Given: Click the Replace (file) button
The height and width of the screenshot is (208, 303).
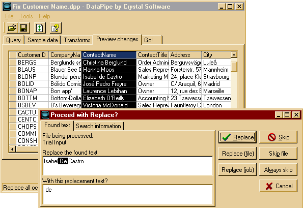Looking at the screenshot, I should point(237,154).
